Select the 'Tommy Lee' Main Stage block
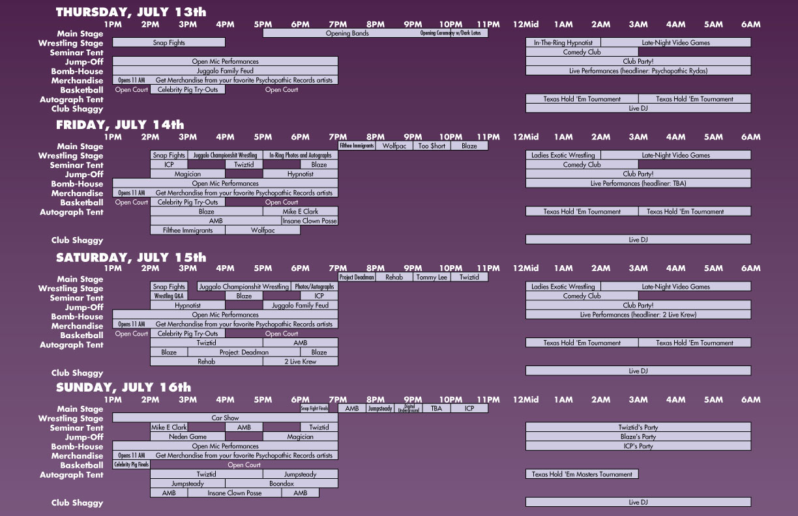The height and width of the screenshot is (516, 798). click(432, 277)
